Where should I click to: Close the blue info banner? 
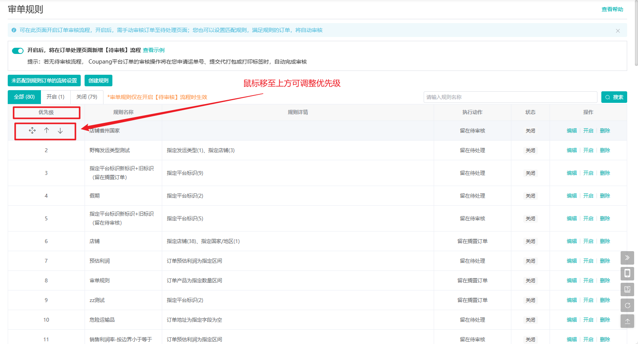(618, 31)
